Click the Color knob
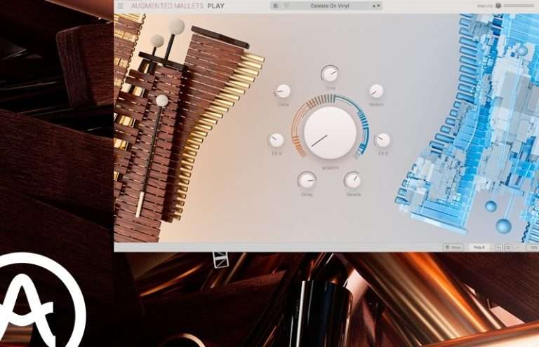This screenshot has height=347, width=539. (284, 91)
